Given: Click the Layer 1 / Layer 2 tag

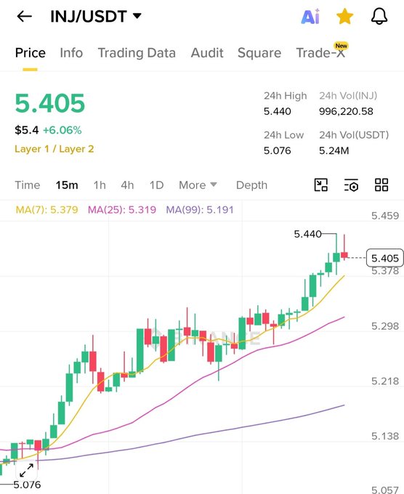Looking at the screenshot, I should pos(54,149).
